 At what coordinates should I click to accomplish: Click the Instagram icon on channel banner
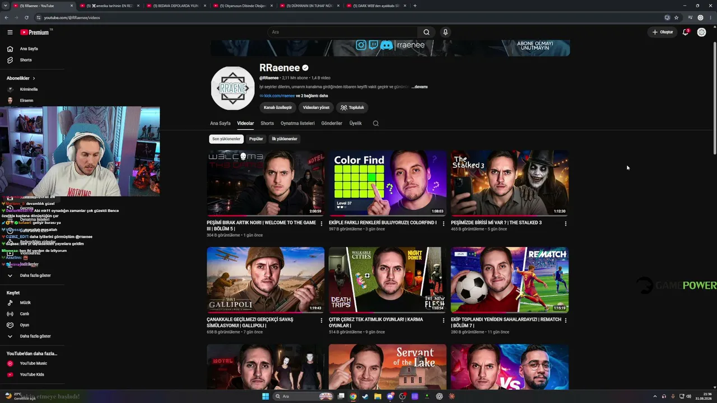(361, 45)
